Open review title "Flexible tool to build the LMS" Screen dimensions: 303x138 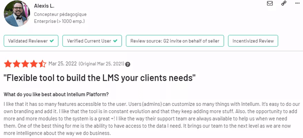tap(100, 78)
